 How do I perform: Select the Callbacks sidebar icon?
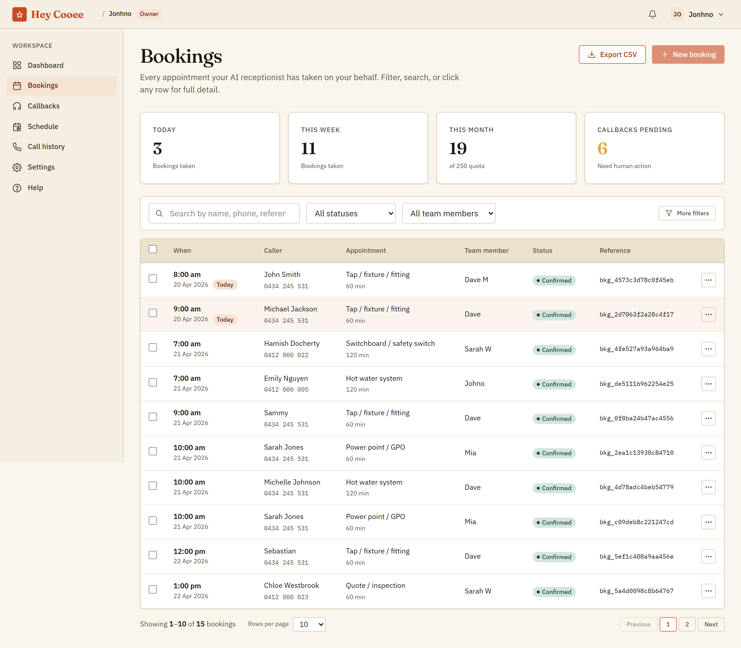coord(17,106)
